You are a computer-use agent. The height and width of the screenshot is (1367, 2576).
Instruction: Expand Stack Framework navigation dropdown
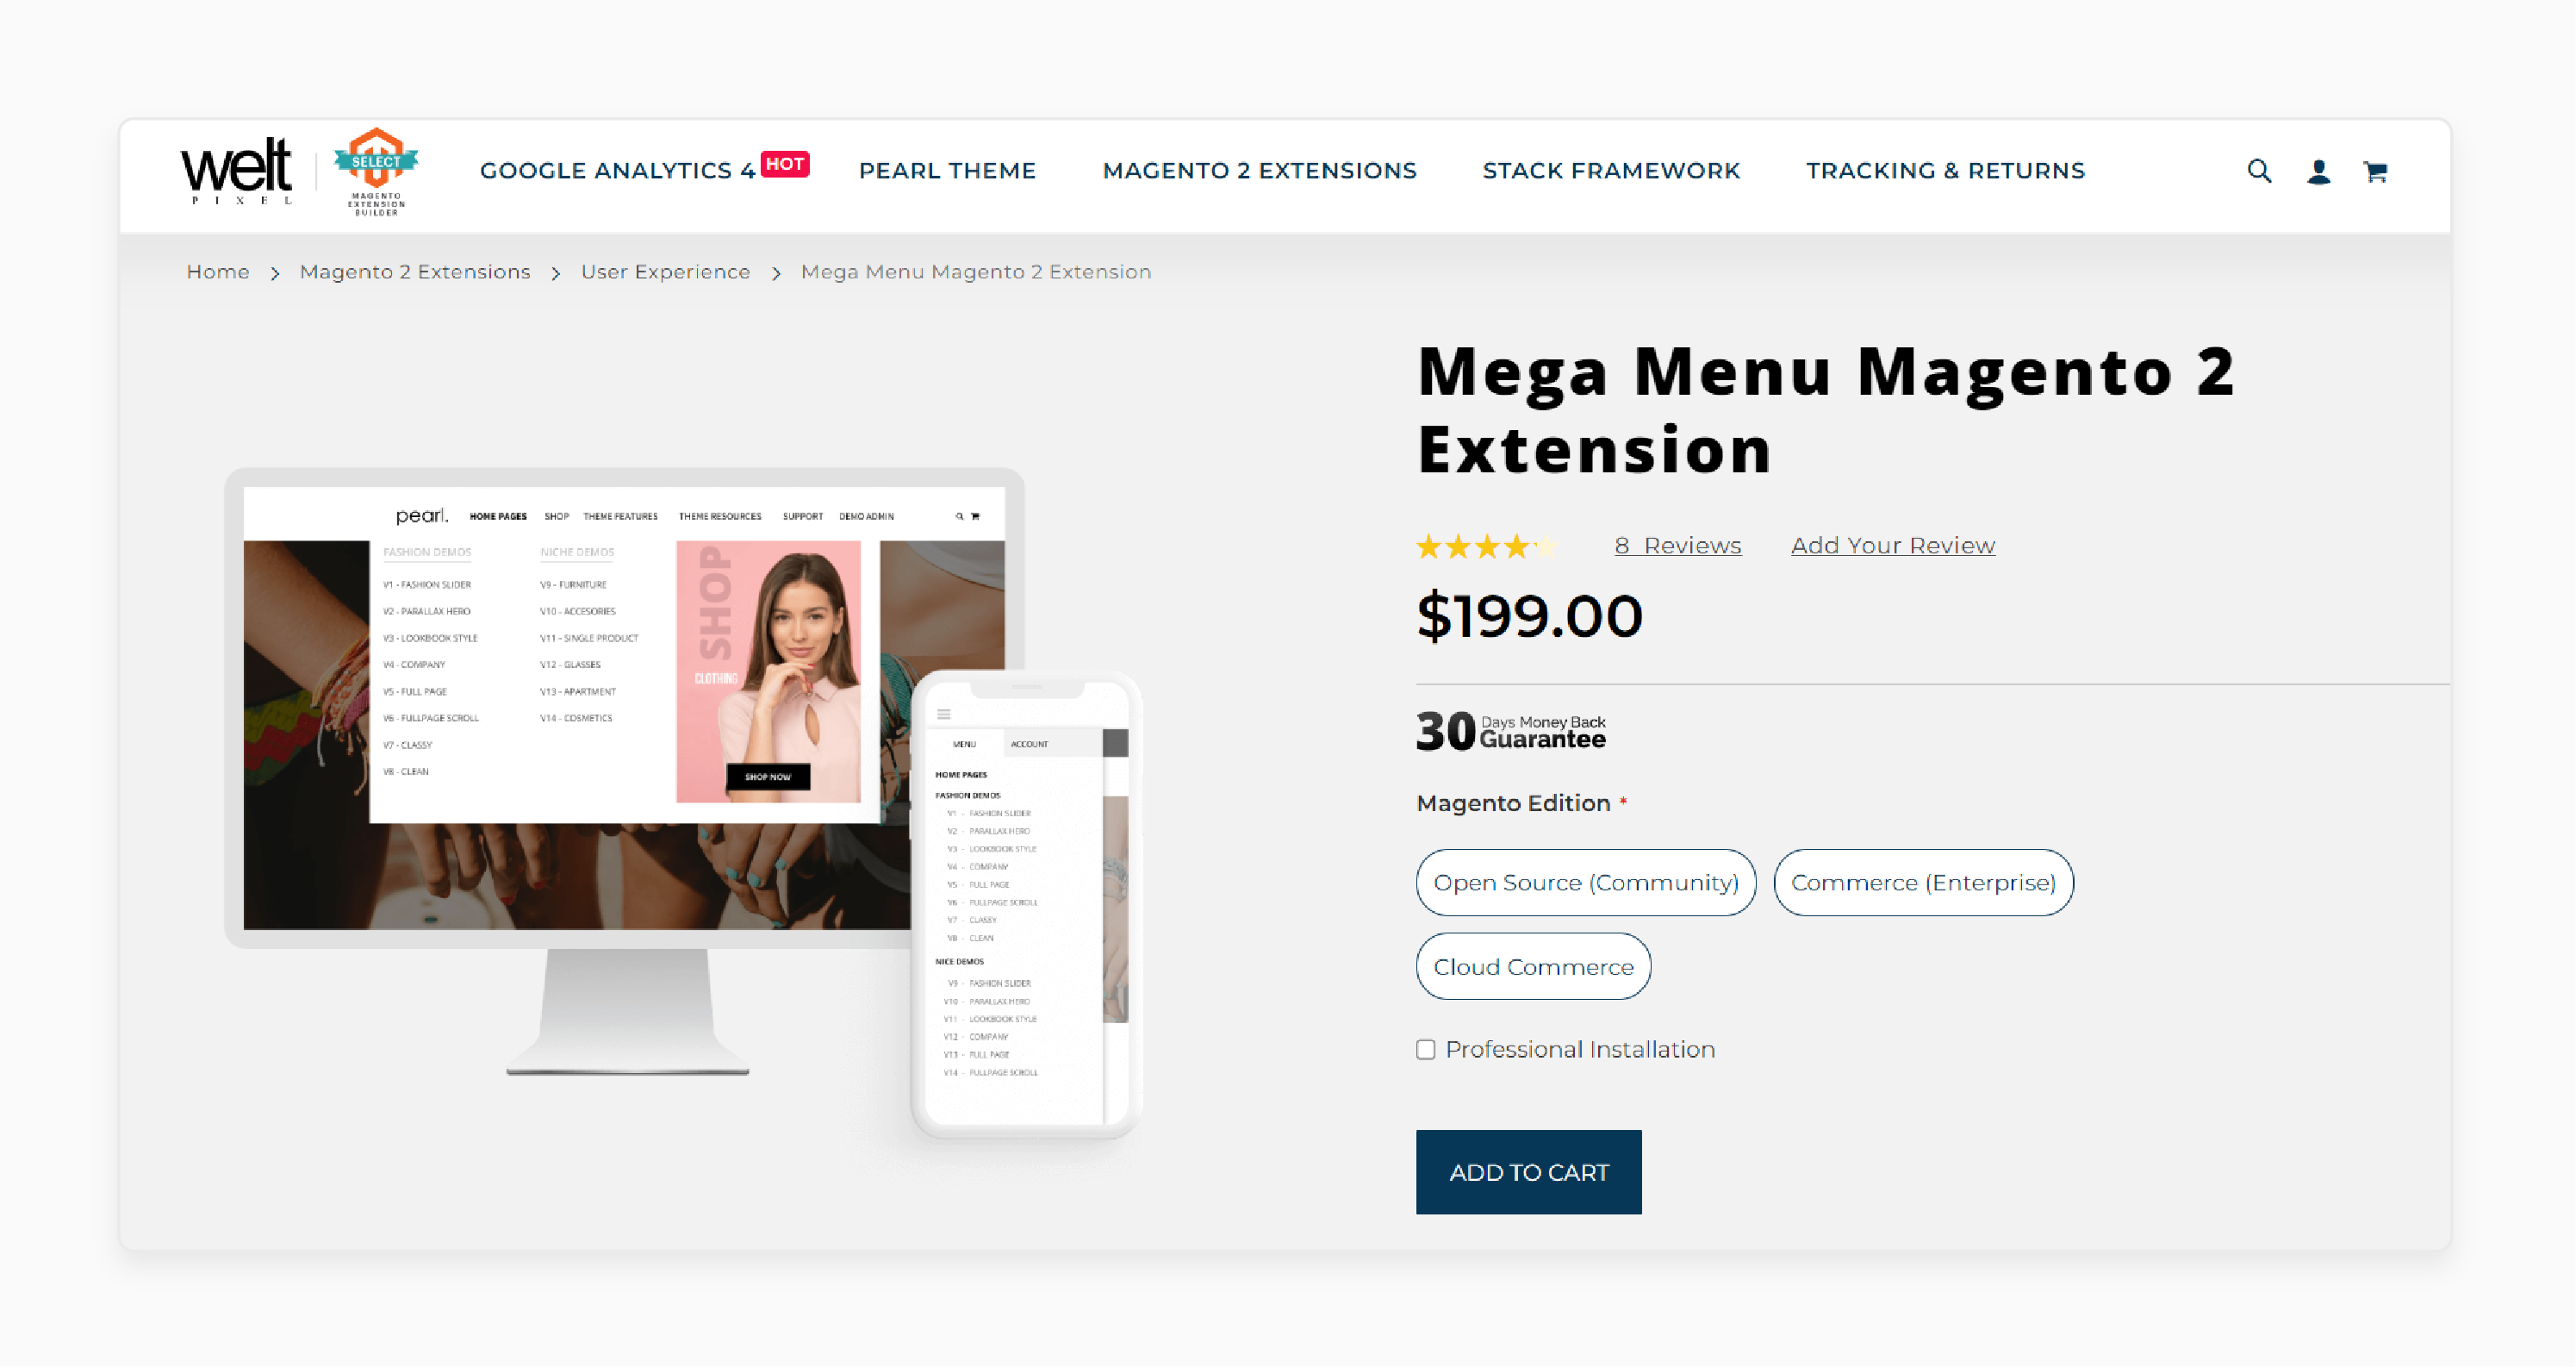pyautogui.click(x=1610, y=171)
